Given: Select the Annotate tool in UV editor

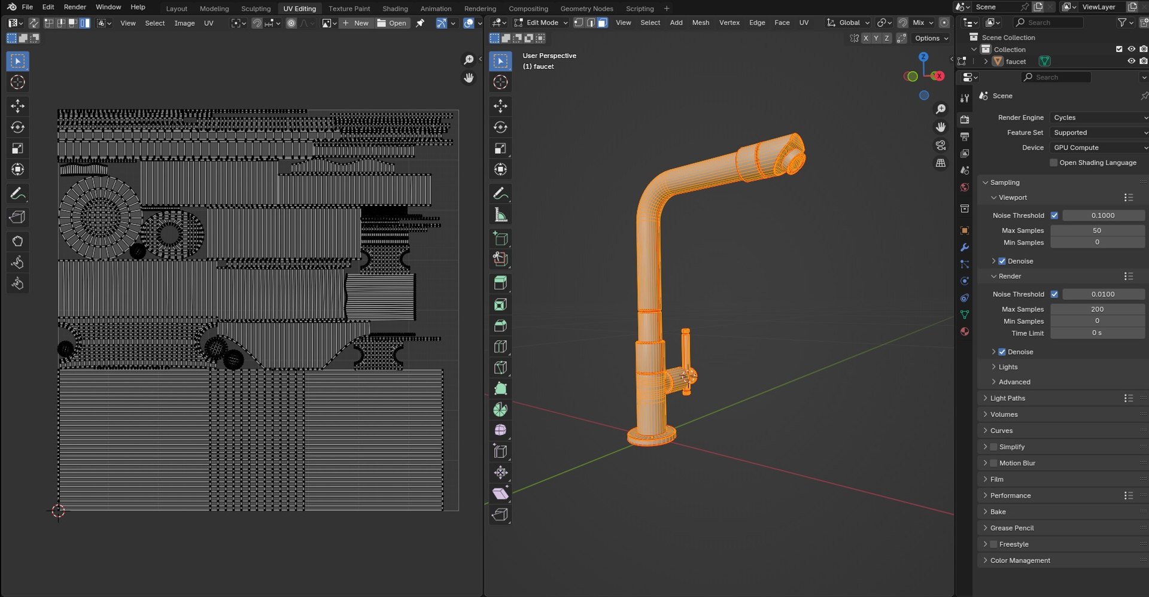Looking at the screenshot, I should (17, 194).
